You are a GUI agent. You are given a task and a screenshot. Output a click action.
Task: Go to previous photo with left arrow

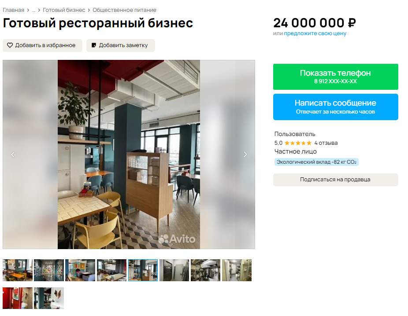(13, 154)
